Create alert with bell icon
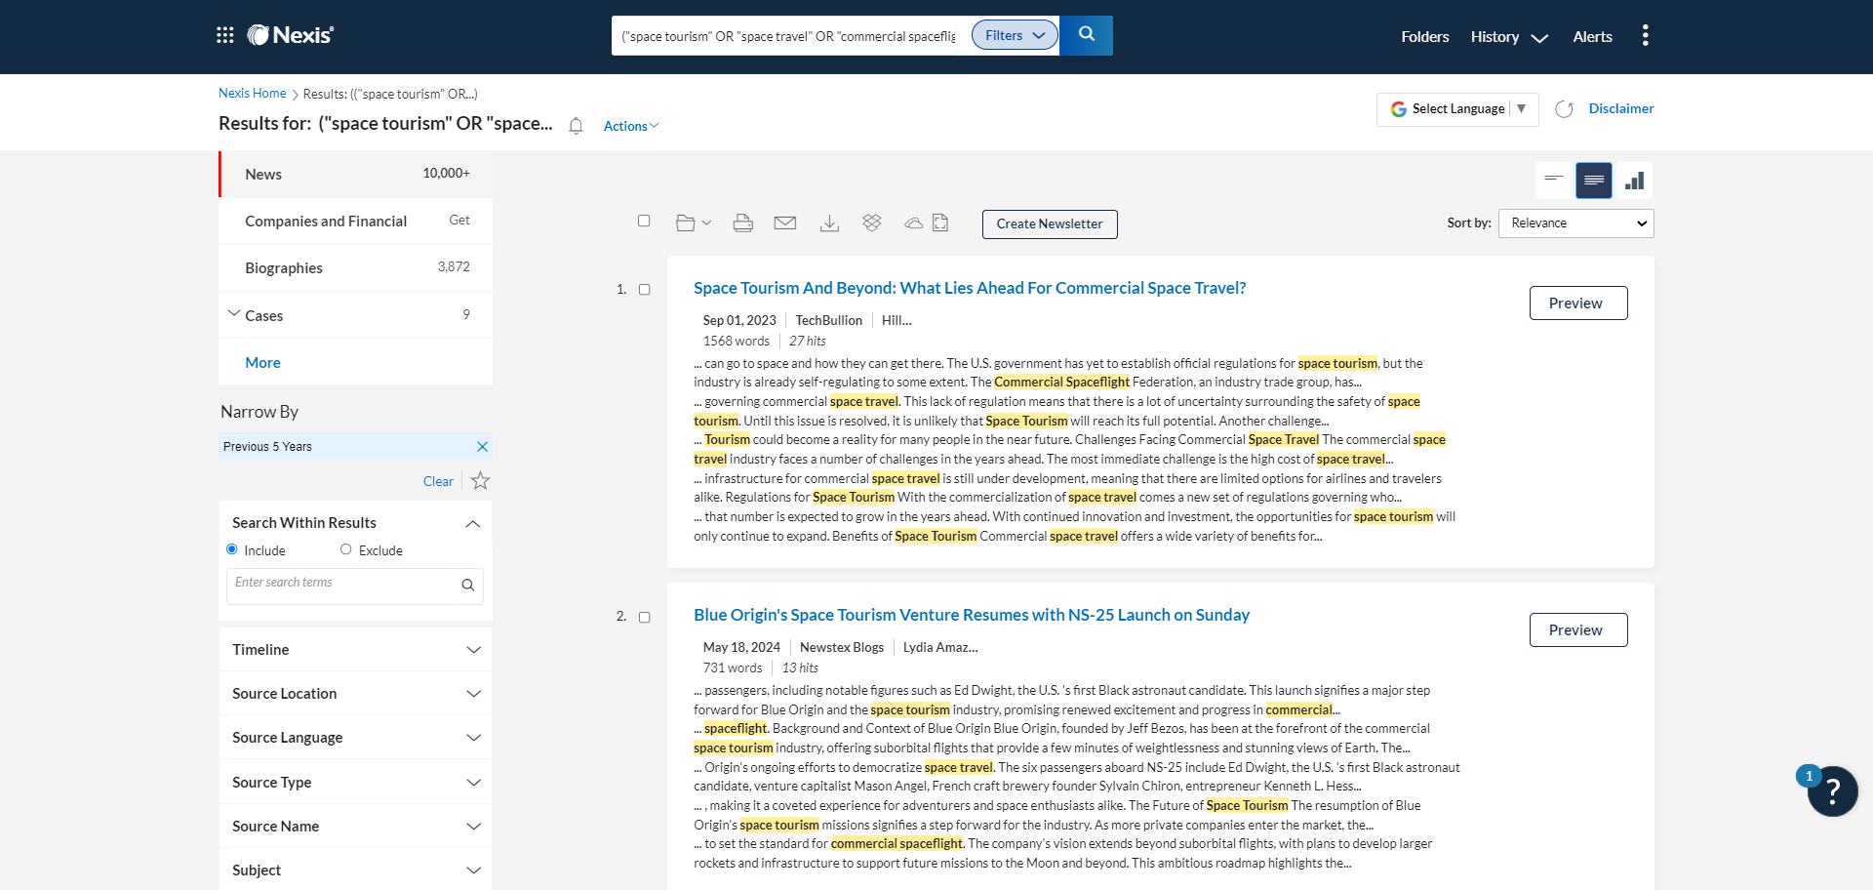 pyautogui.click(x=576, y=126)
